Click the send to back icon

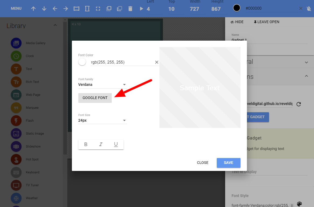120,9
